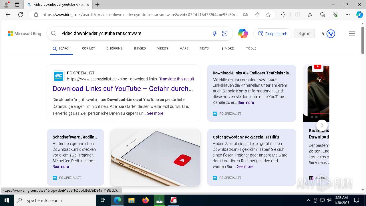Open Edge Settings and more menu
The height and width of the screenshot is (206, 366).
point(348,15)
